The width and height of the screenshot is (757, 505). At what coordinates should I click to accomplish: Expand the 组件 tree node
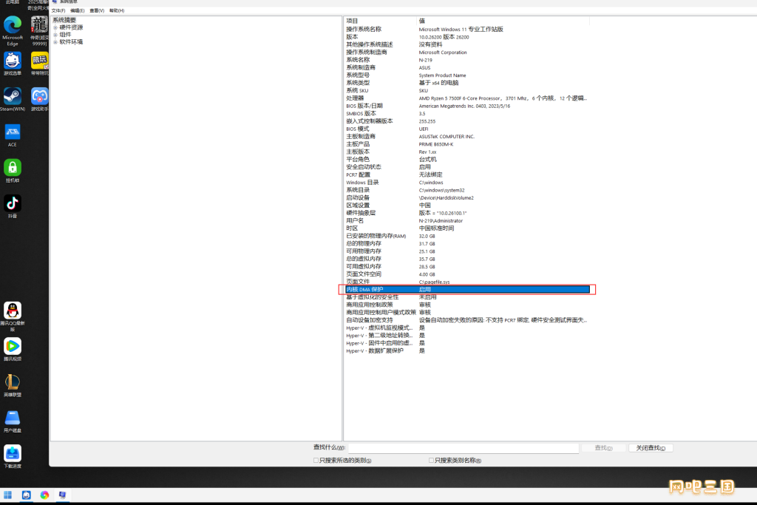coord(55,35)
